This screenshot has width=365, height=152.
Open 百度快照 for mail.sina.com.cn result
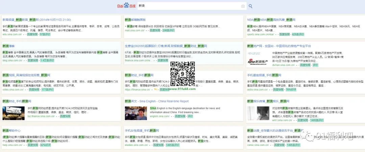[x=155, y=30]
